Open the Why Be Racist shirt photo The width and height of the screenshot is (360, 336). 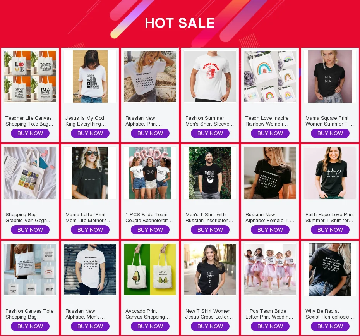click(x=330, y=270)
